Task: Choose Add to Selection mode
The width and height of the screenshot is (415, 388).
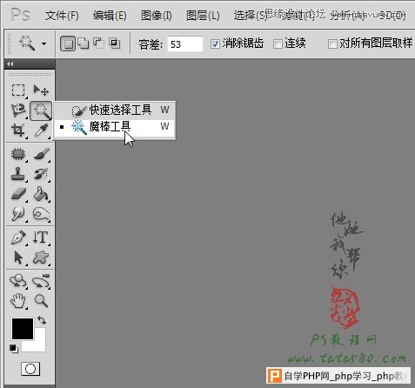Action: [84, 43]
